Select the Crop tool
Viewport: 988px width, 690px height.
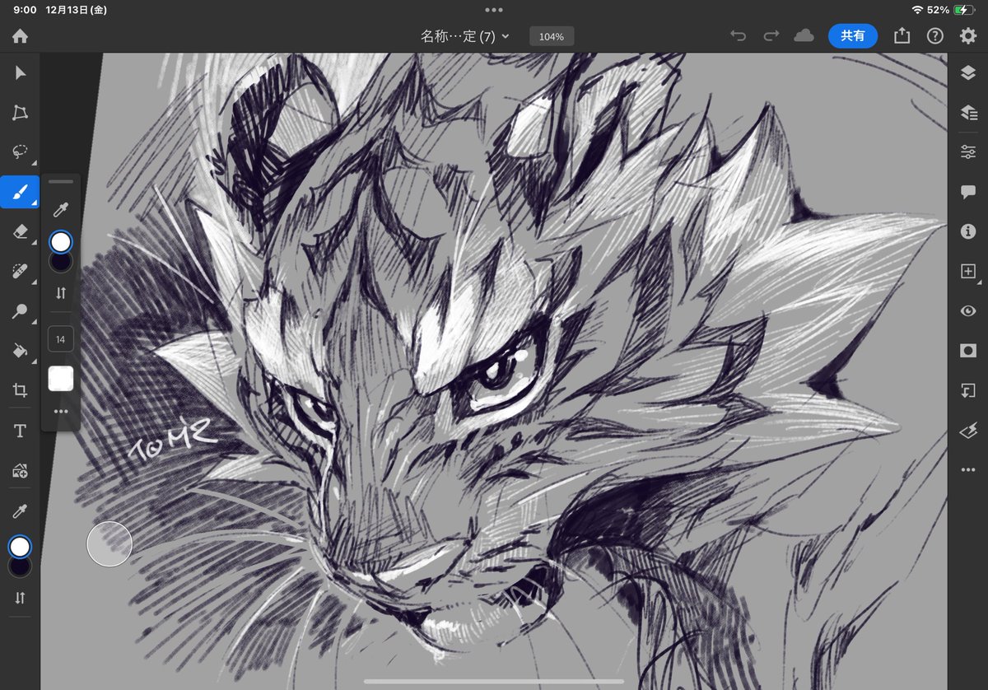21,391
